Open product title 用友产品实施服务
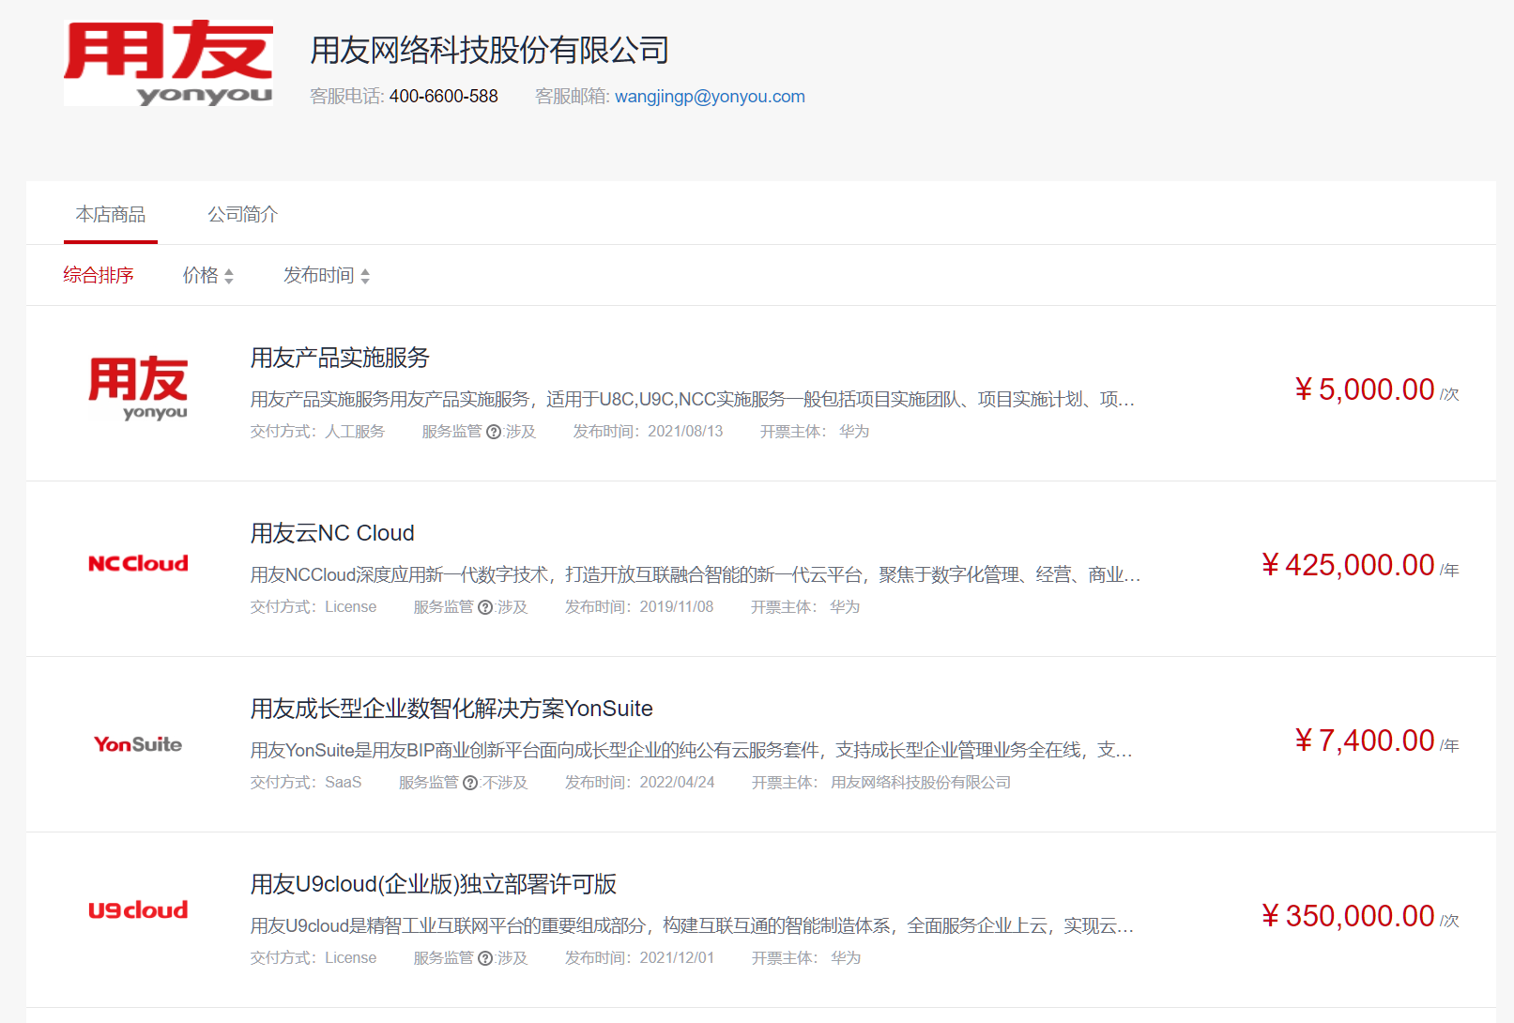This screenshot has width=1514, height=1023. click(x=340, y=358)
